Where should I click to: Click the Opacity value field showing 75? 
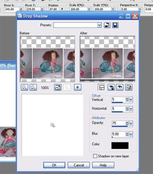click(119, 123)
